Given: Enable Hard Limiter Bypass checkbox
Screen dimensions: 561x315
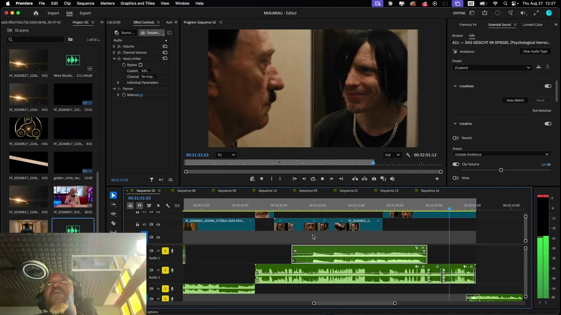Looking at the screenshot, I should (x=140, y=65).
